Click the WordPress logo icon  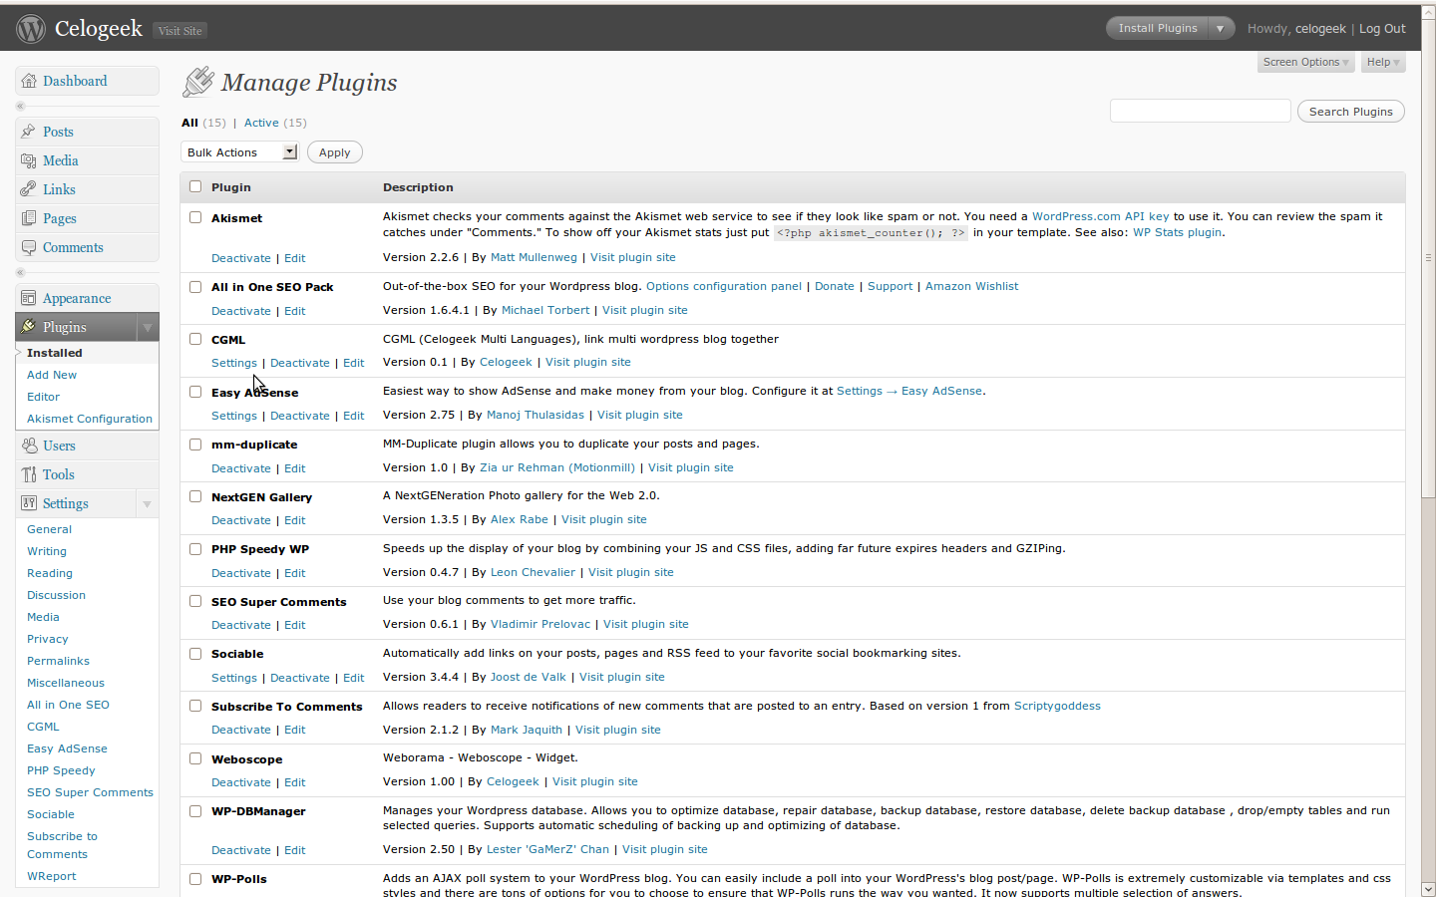point(31,29)
